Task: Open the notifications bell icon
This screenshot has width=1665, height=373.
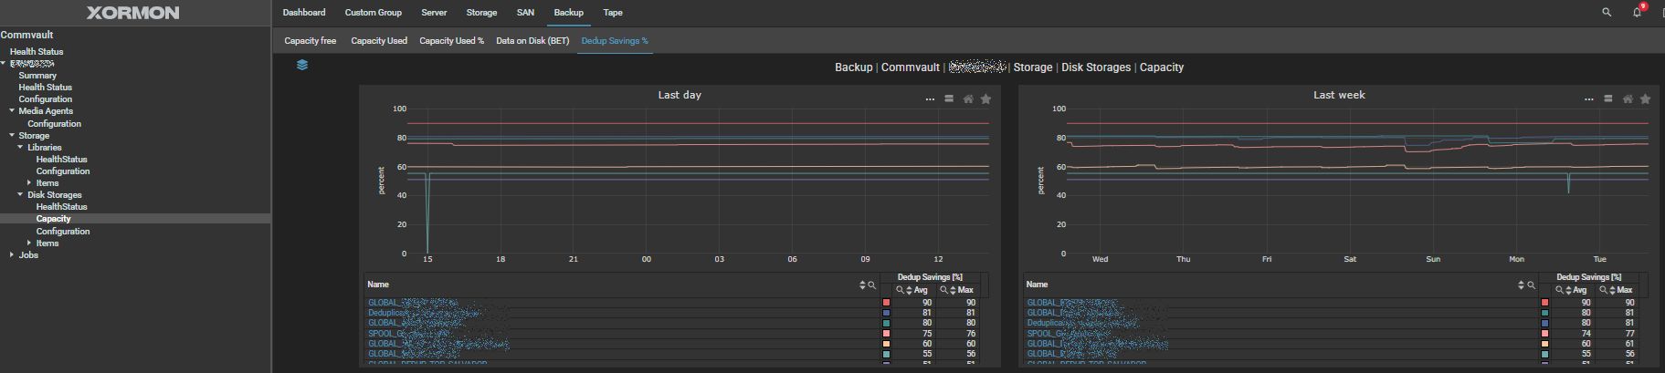Action: click(x=1637, y=13)
